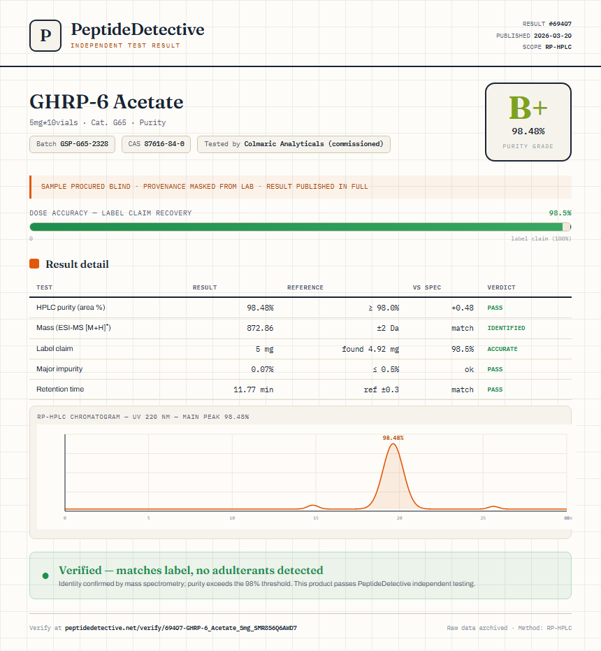Viewport: 601px width, 651px height.
Task: Click the VERDICT column header
Action: 501,287
